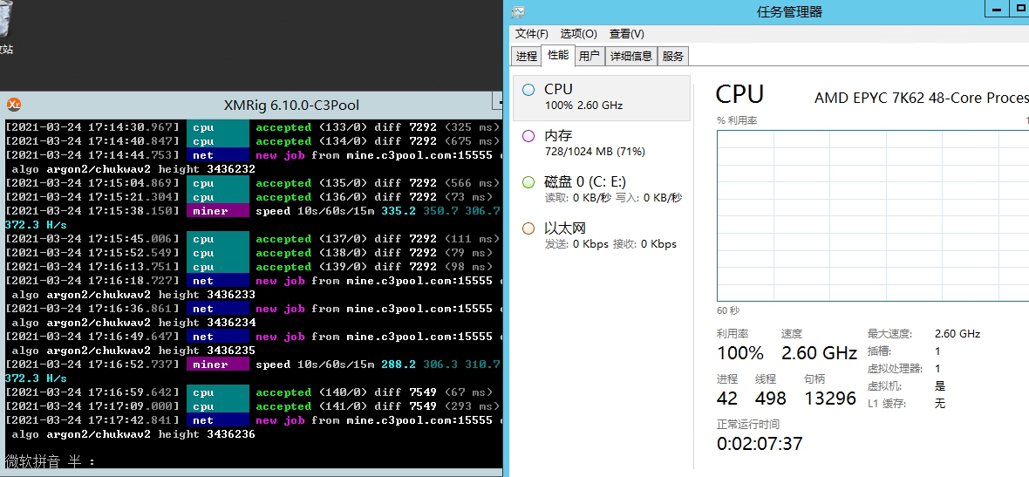Click the 最大速度 label

pyautogui.click(x=889, y=334)
